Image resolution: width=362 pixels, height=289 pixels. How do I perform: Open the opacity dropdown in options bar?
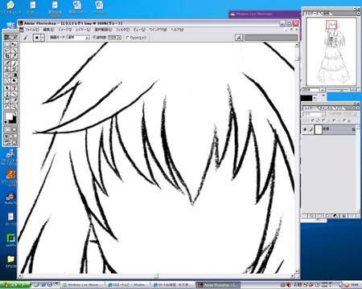pyautogui.click(x=119, y=38)
